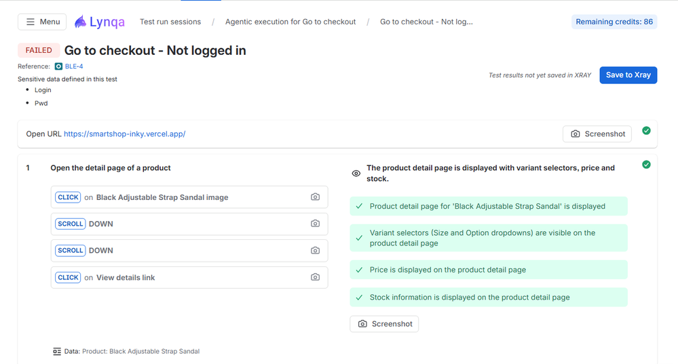Go to Test run sessions breadcrumb

(x=170, y=22)
